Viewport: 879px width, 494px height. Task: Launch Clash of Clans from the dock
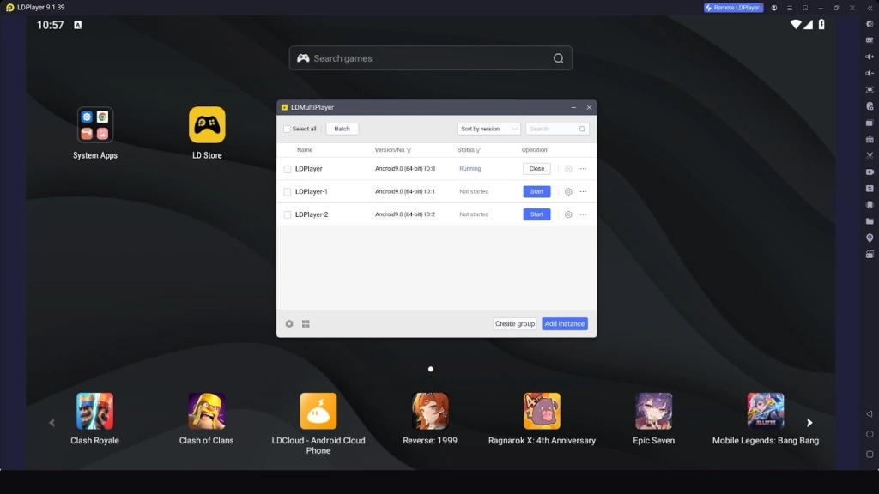[206, 412]
